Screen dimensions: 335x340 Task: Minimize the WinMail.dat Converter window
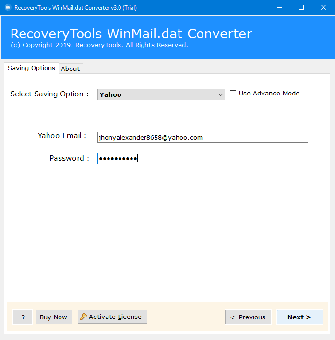[280, 7]
